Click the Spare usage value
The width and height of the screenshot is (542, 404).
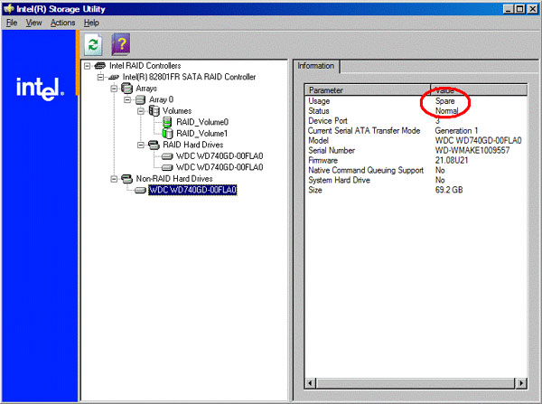click(x=444, y=101)
